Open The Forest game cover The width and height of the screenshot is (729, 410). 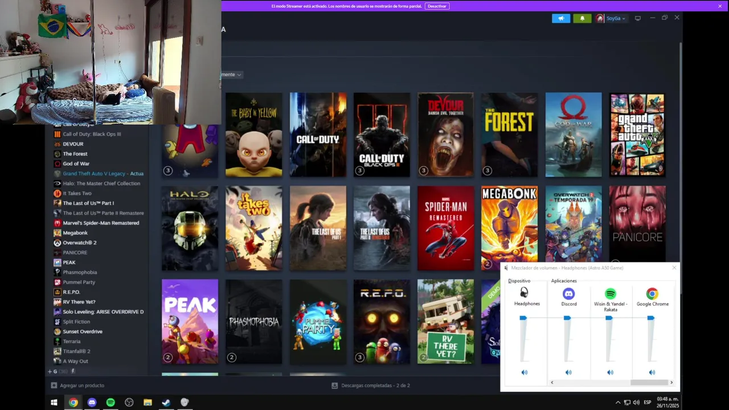509,134
